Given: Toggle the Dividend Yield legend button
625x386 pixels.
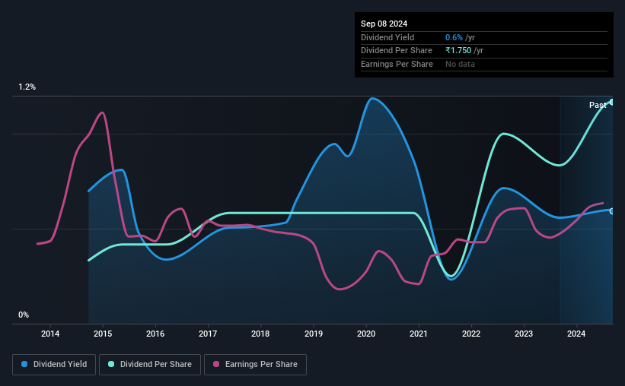Looking at the screenshot, I should pos(54,365).
